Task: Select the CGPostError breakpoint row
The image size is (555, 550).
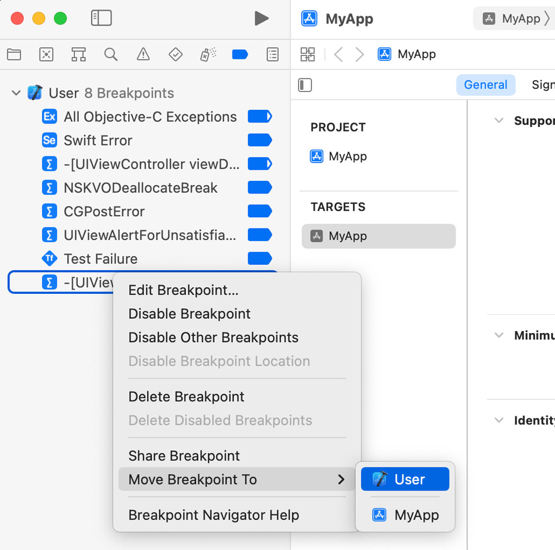Action: [142, 211]
